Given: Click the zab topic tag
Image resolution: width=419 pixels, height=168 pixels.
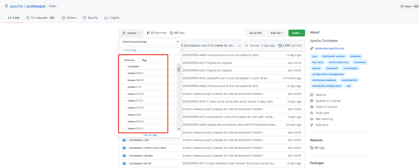Looking at the screenshot, I should point(349,86).
